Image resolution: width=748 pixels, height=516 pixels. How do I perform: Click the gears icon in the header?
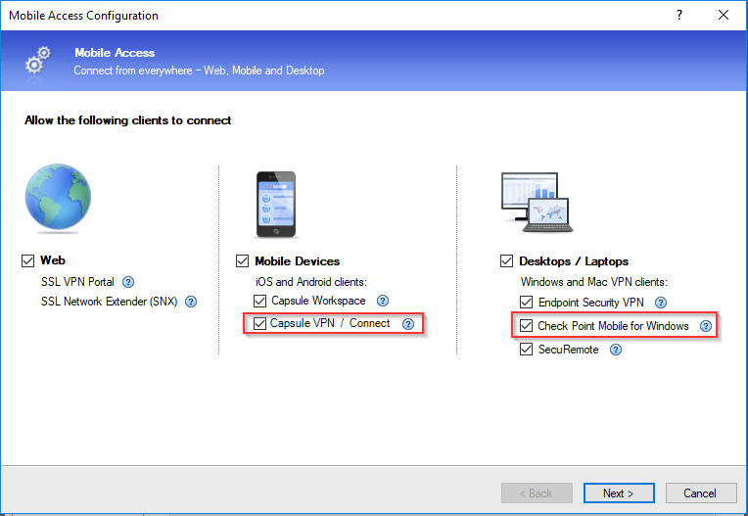37,61
